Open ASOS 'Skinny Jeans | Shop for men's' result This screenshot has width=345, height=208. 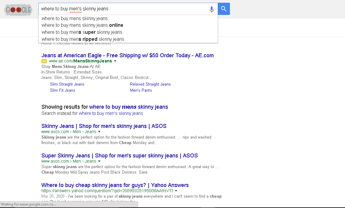click(x=104, y=126)
